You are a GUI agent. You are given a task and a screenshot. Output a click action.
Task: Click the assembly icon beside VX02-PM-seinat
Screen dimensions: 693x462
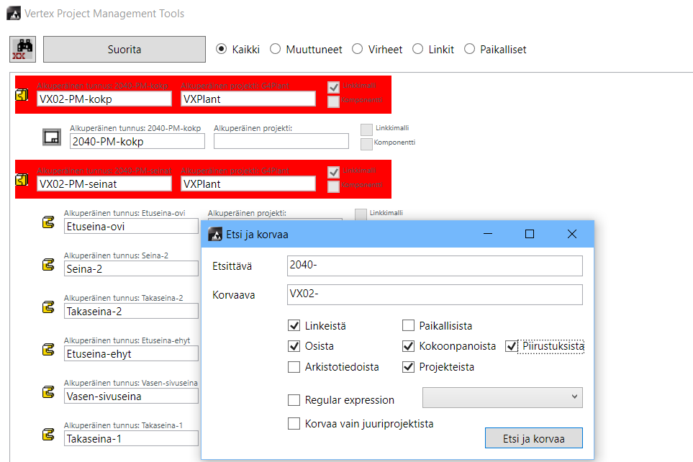[x=22, y=179]
